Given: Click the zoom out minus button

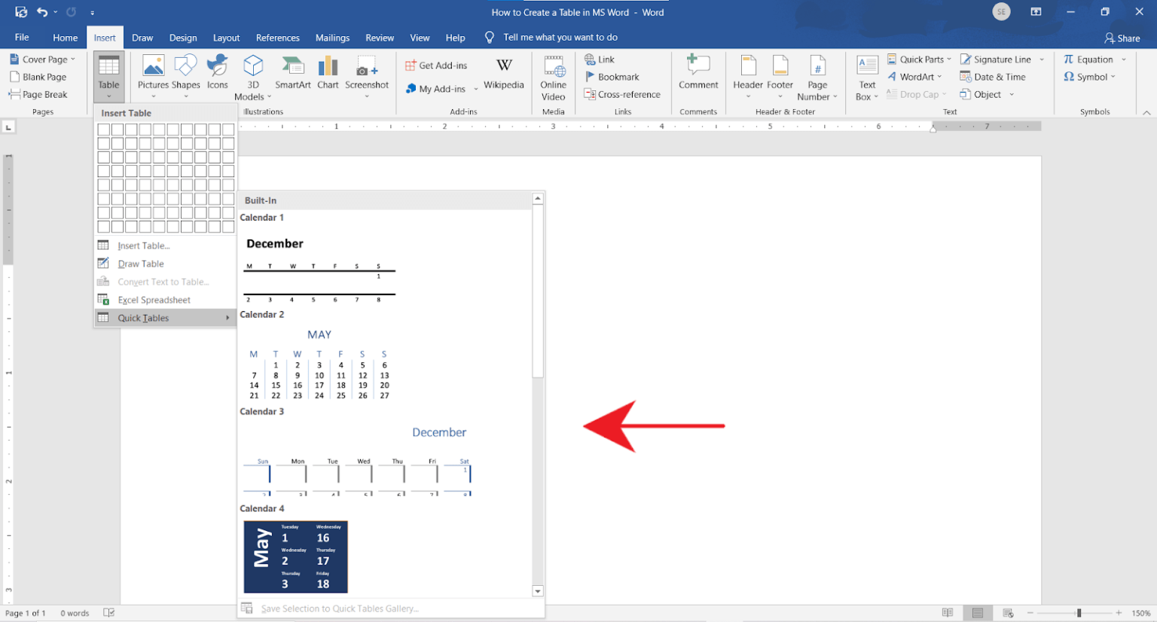Looking at the screenshot, I should pyautogui.click(x=1030, y=613).
